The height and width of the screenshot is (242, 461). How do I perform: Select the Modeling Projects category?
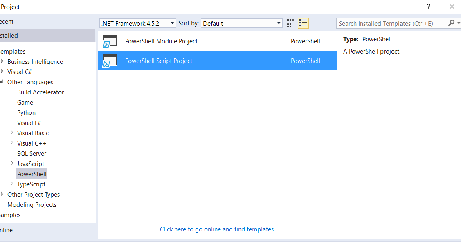click(32, 204)
